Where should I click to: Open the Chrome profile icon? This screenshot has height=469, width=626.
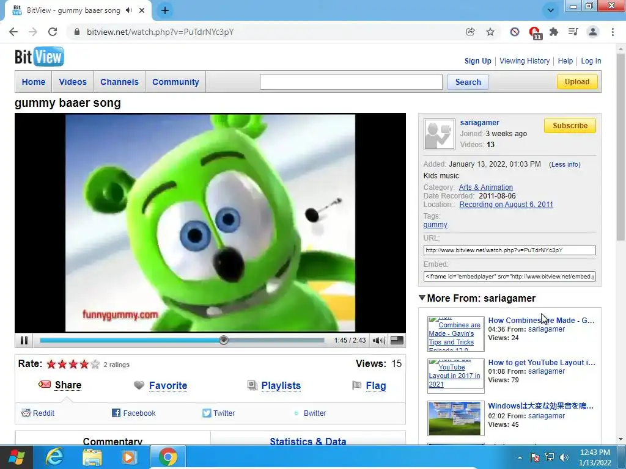point(593,32)
